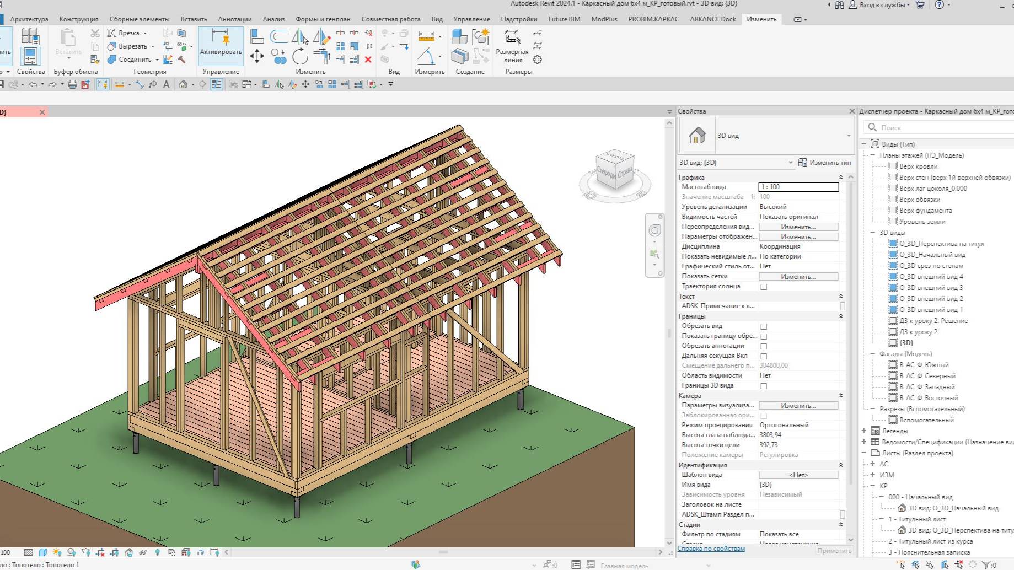Click the shaded 3D box view style icon
Screen dimensions: 1014x570
click(42, 552)
